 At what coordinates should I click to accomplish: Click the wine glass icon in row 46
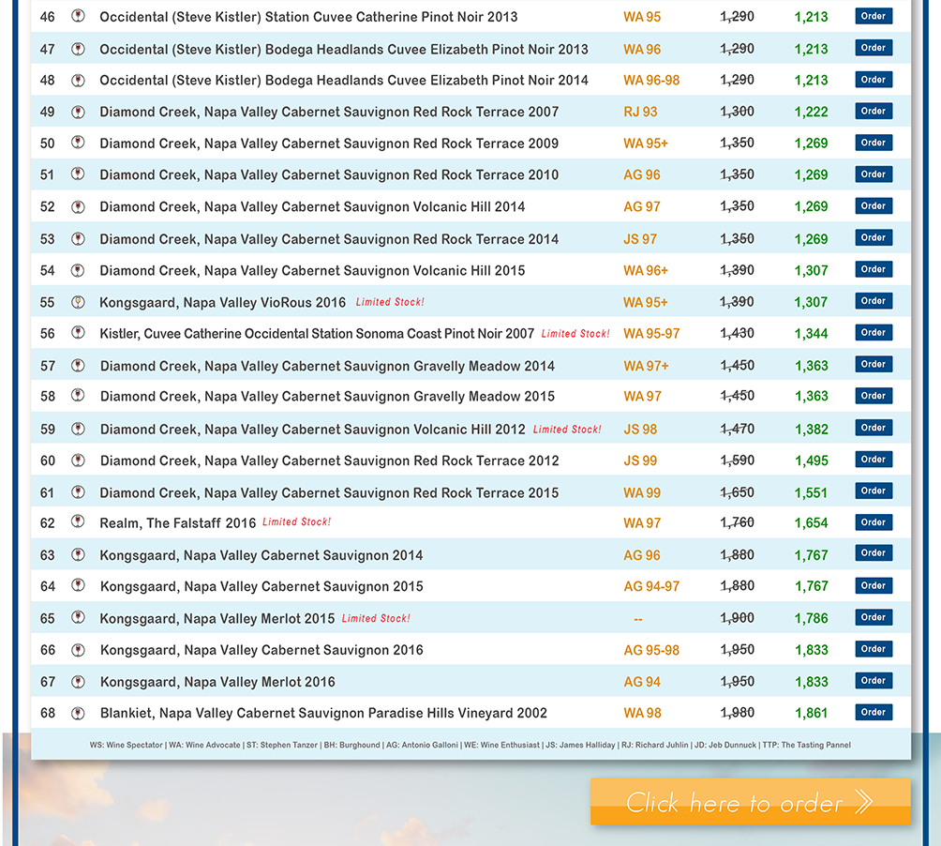78,16
